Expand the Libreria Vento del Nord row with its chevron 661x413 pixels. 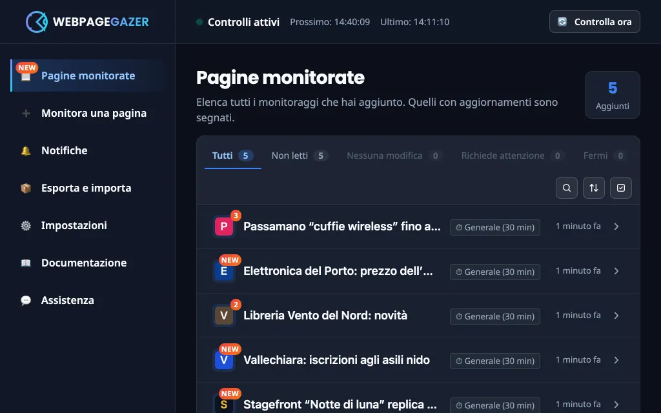(616, 316)
